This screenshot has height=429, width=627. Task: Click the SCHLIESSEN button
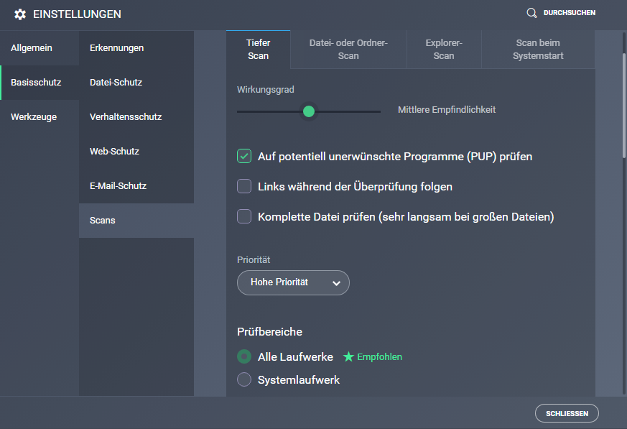tap(567, 413)
